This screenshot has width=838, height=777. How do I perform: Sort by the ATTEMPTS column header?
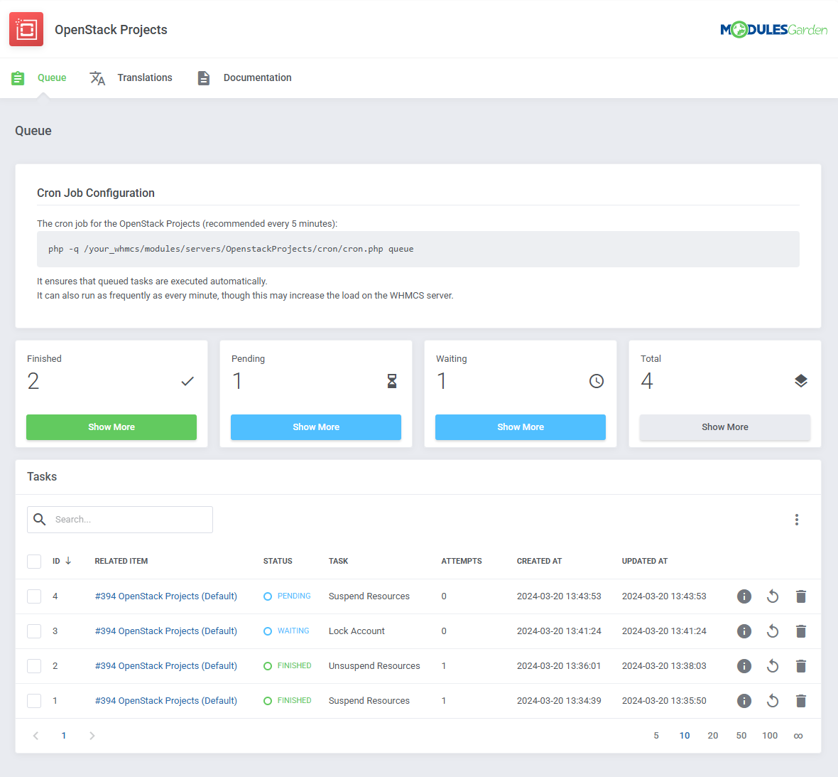(x=461, y=561)
